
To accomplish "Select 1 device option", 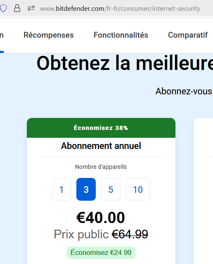I will (x=62, y=189).
